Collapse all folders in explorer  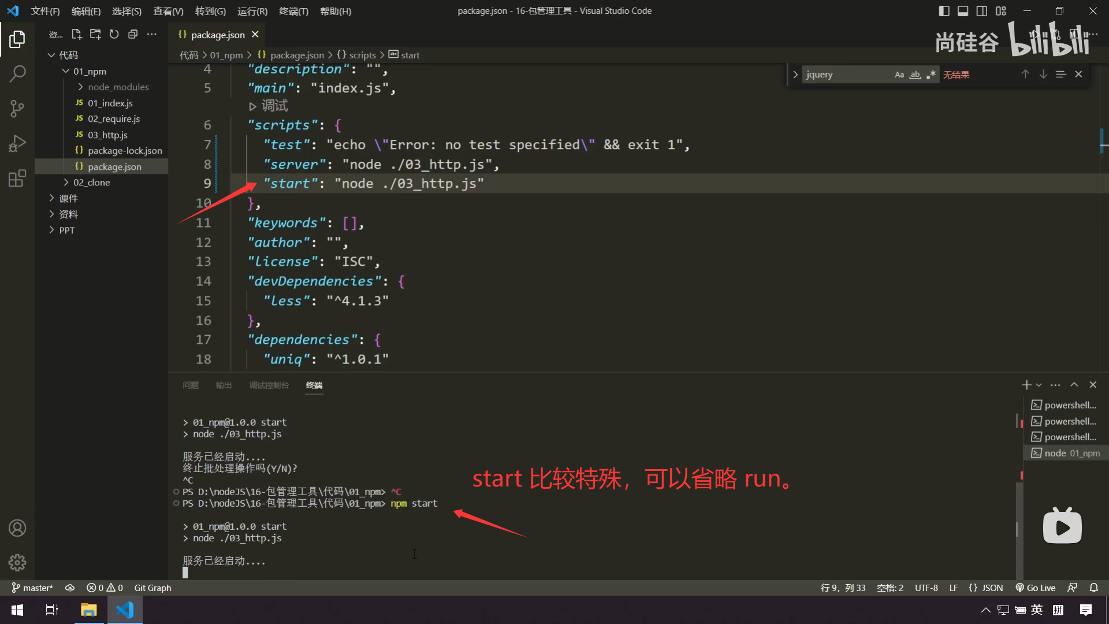133,35
